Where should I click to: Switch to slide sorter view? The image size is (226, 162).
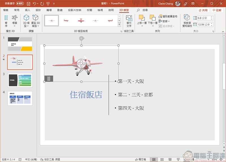tap(162, 159)
